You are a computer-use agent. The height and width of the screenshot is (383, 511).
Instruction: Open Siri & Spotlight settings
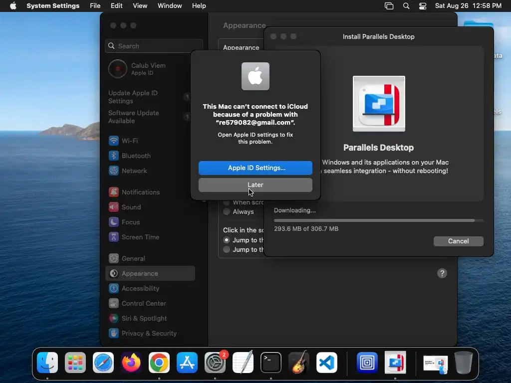(x=150, y=319)
